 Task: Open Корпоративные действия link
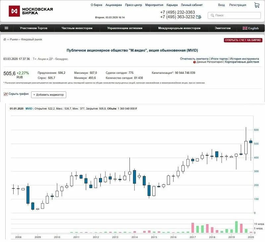click(242, 62)
